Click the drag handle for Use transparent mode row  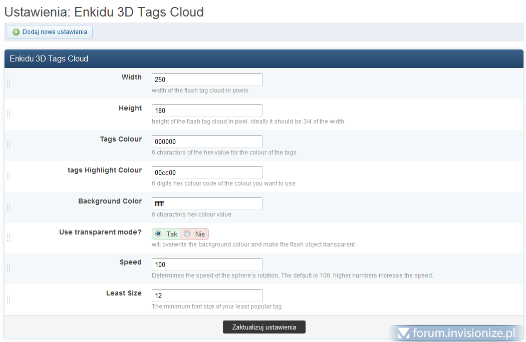pyautogui.click(x=9, y=238)
